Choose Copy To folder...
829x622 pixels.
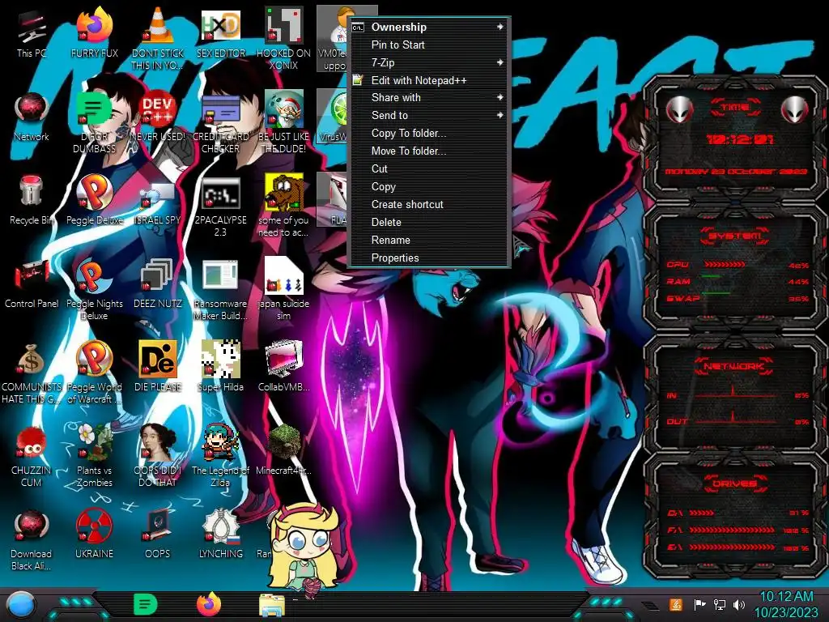pyautogui.click(x=429, y=134)
